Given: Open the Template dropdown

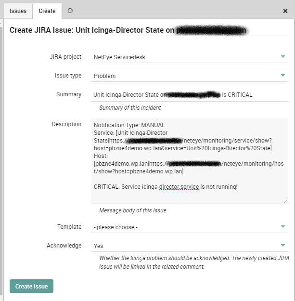Looking at the screenshot, I should 189,227.
